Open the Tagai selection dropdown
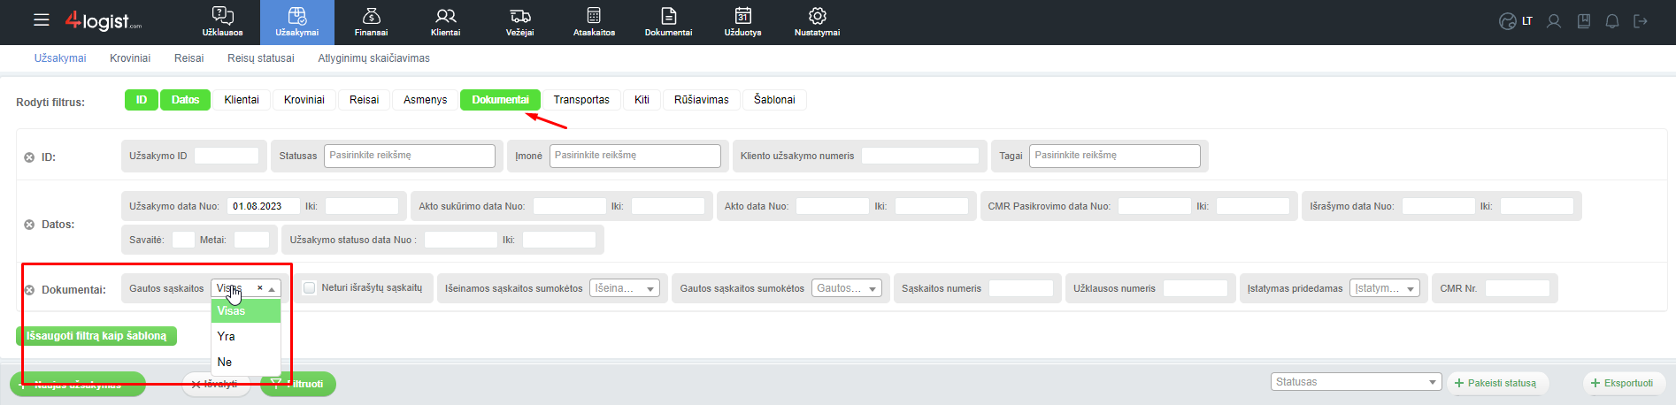The height and width of the screenshot is (405, 1676). tap(1115, 156)
